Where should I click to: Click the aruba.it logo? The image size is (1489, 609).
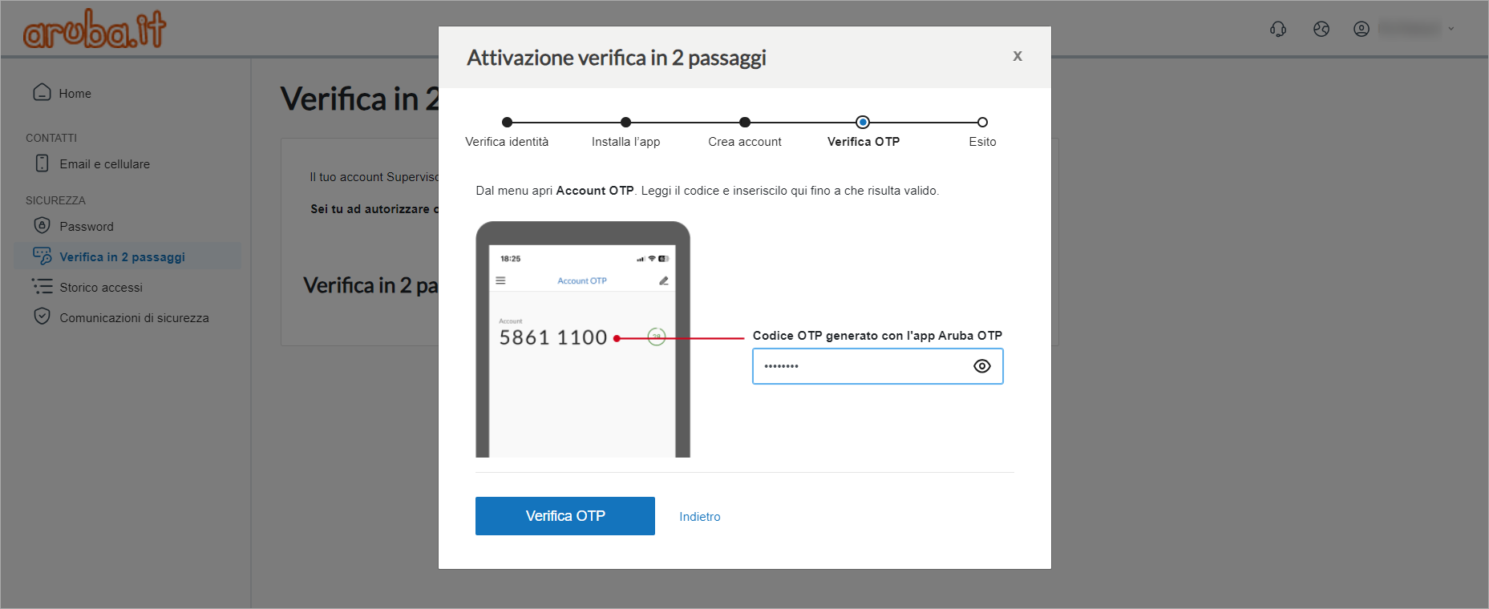tap(95, 29)
